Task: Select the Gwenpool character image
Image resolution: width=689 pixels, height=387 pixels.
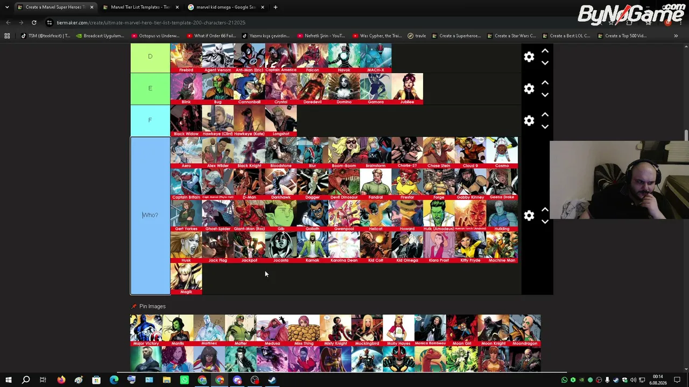Action: coord(344,216)
